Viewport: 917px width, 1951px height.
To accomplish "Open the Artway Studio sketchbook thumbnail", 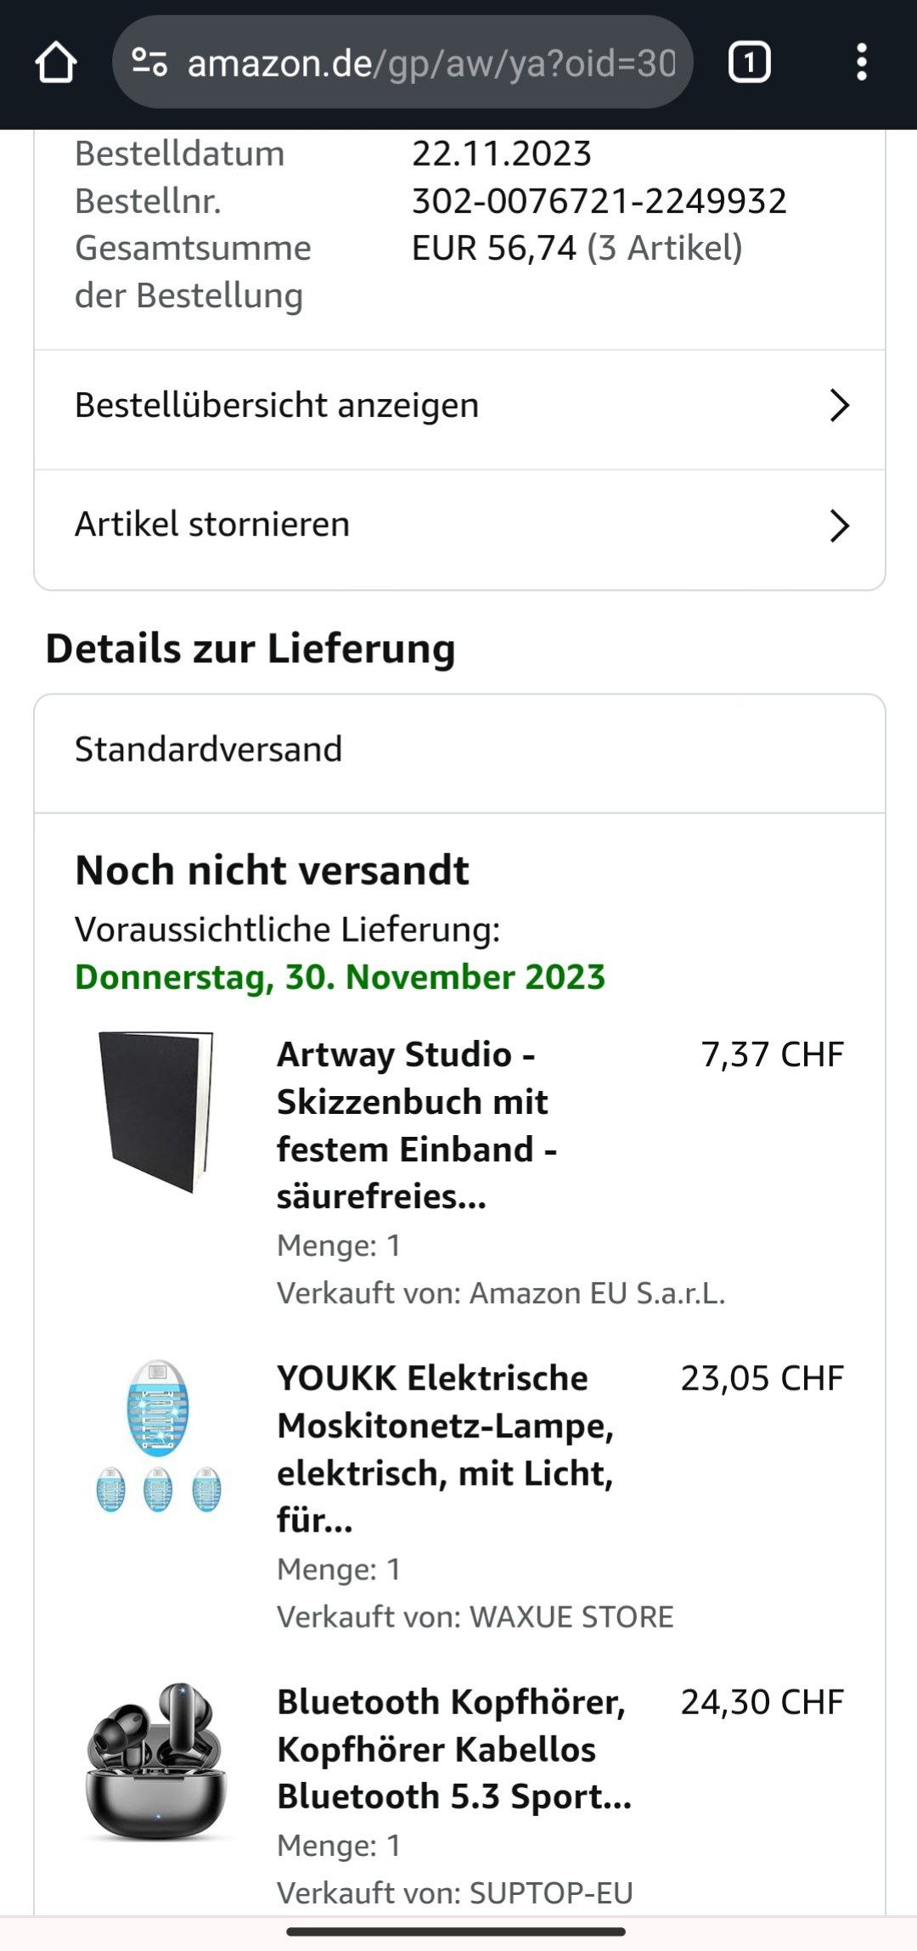I will tap(156, 1113).
